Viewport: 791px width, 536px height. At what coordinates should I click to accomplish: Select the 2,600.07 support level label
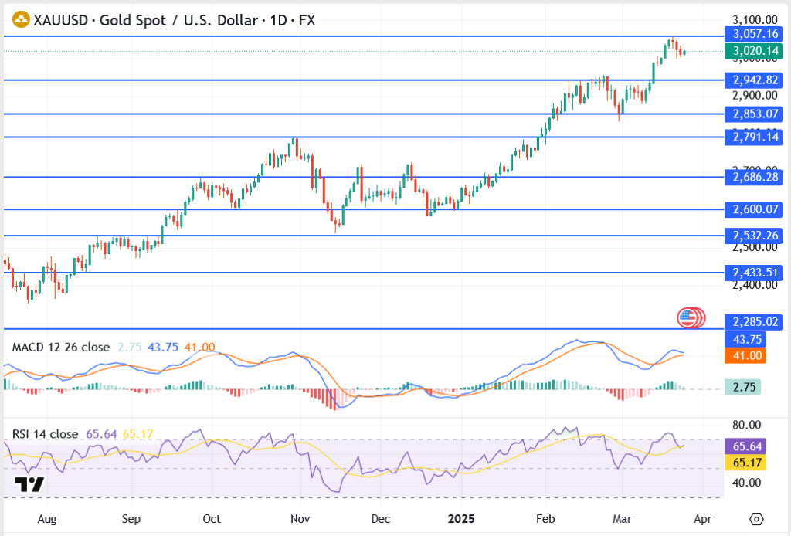(x=753, y=209)
